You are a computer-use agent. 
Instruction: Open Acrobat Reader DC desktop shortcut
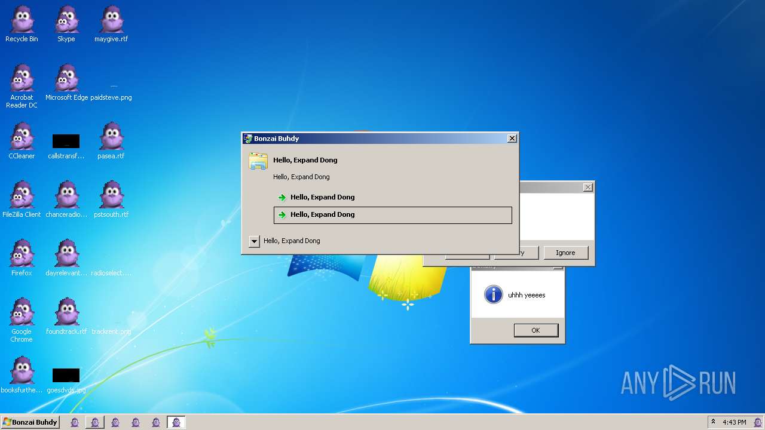pos(22,87)
